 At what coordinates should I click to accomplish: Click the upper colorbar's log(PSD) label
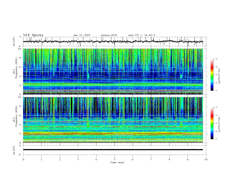pyautogui.click(x=219, y=76)
